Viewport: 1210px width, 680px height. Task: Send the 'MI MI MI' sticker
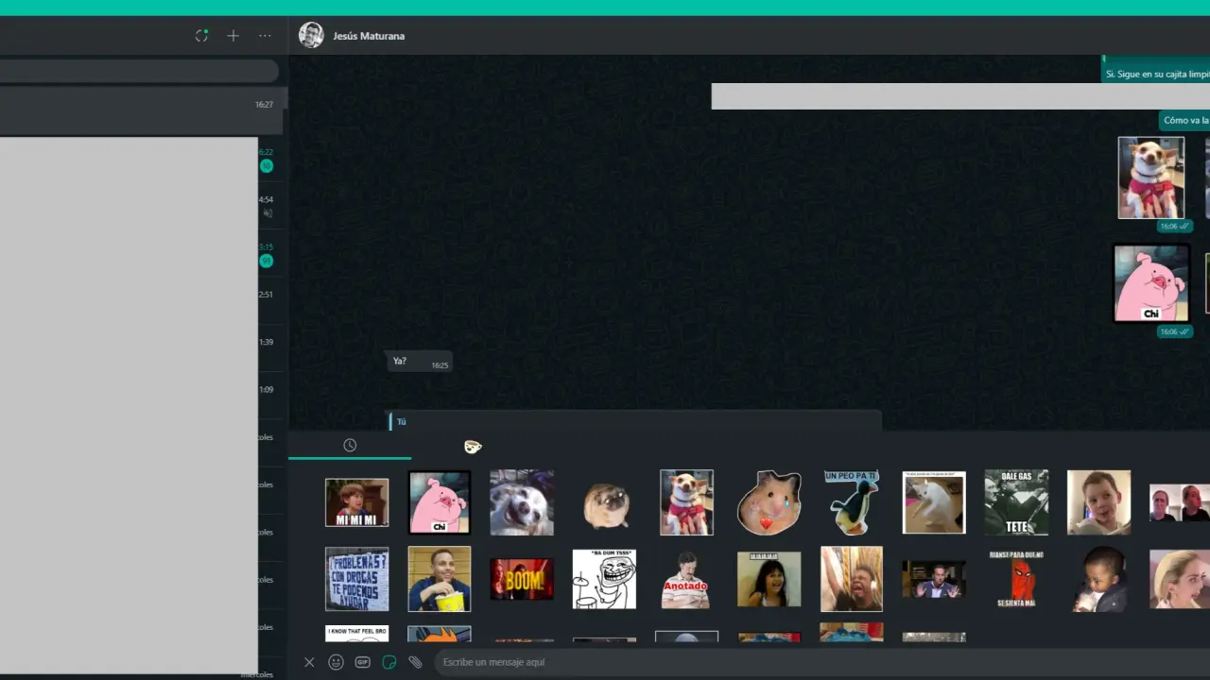[x=356, y=502]
